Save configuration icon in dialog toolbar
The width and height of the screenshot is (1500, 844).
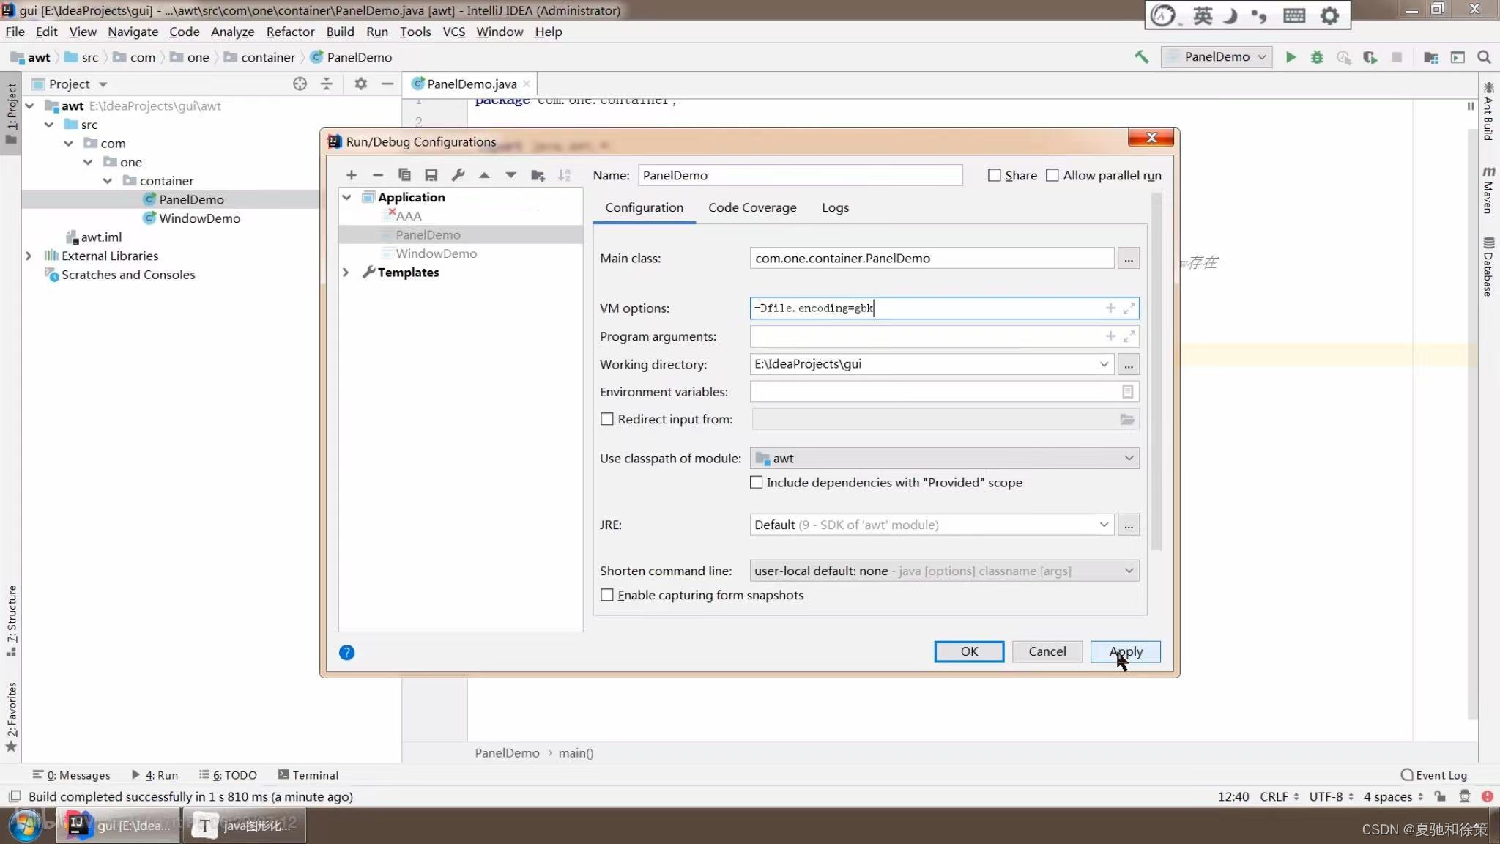[x=431, y=175]
